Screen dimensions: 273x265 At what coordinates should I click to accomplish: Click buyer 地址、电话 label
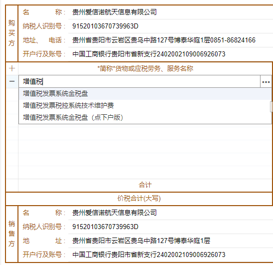[44, 40]
